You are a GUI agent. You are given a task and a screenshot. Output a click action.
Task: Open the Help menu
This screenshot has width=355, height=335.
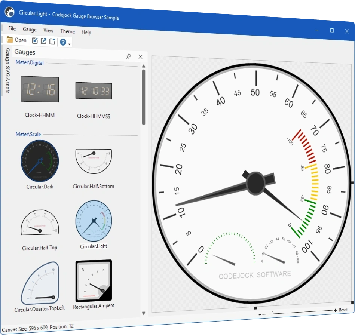86,32
